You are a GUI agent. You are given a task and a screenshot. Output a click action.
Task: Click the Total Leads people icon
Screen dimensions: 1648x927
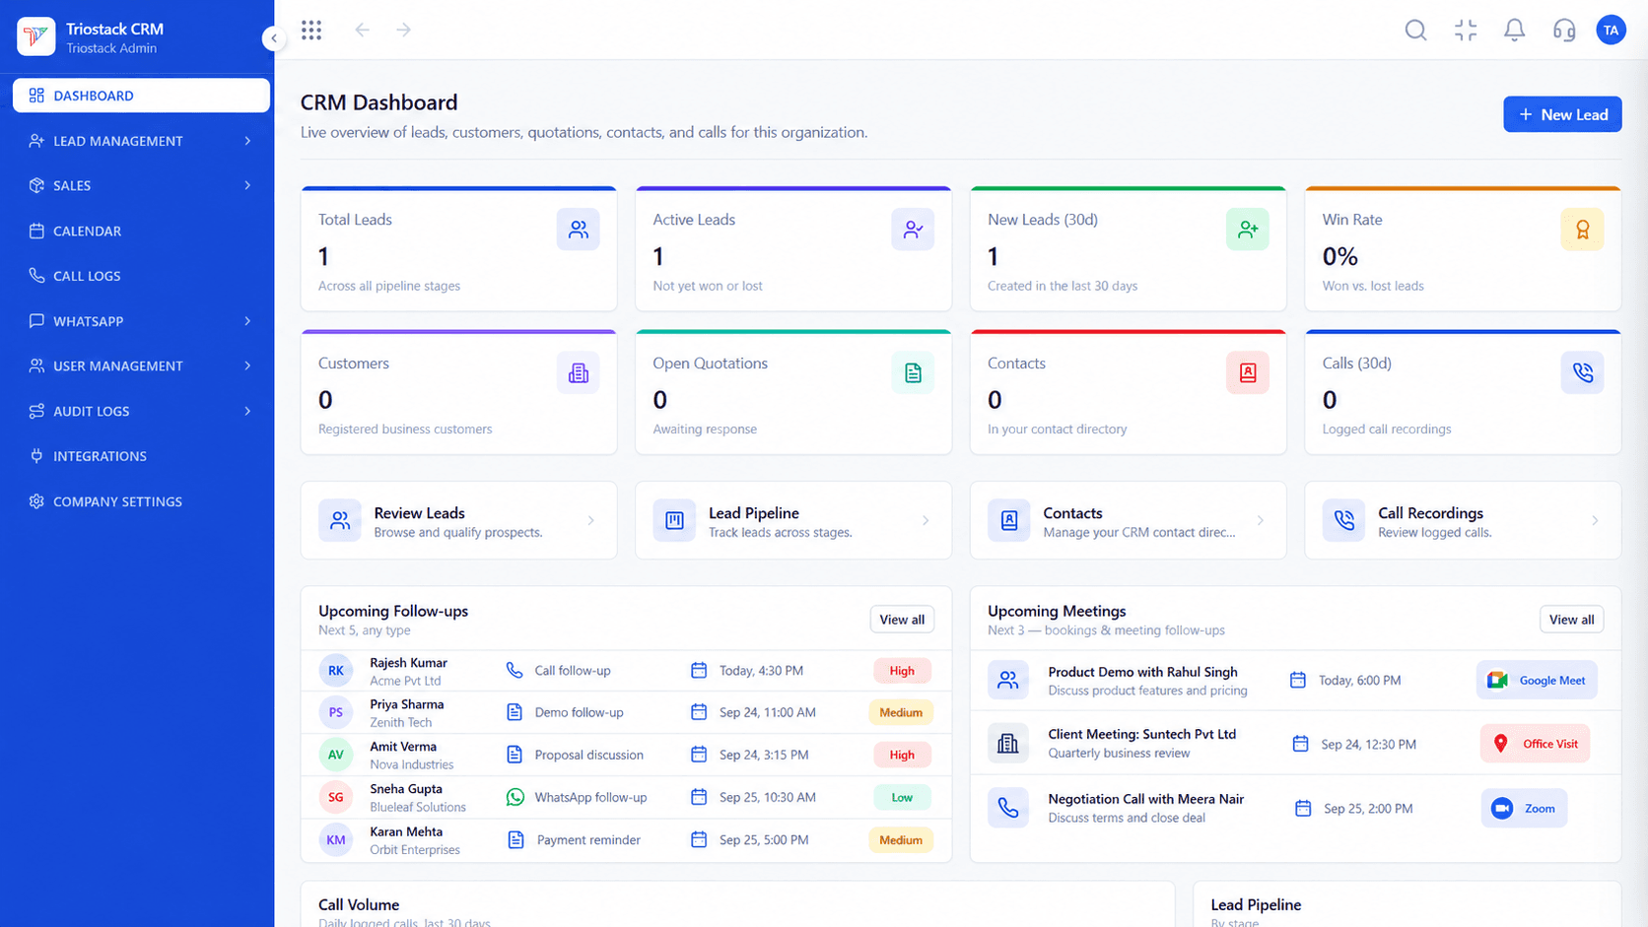pyautogui.click(x=578, y=230)
